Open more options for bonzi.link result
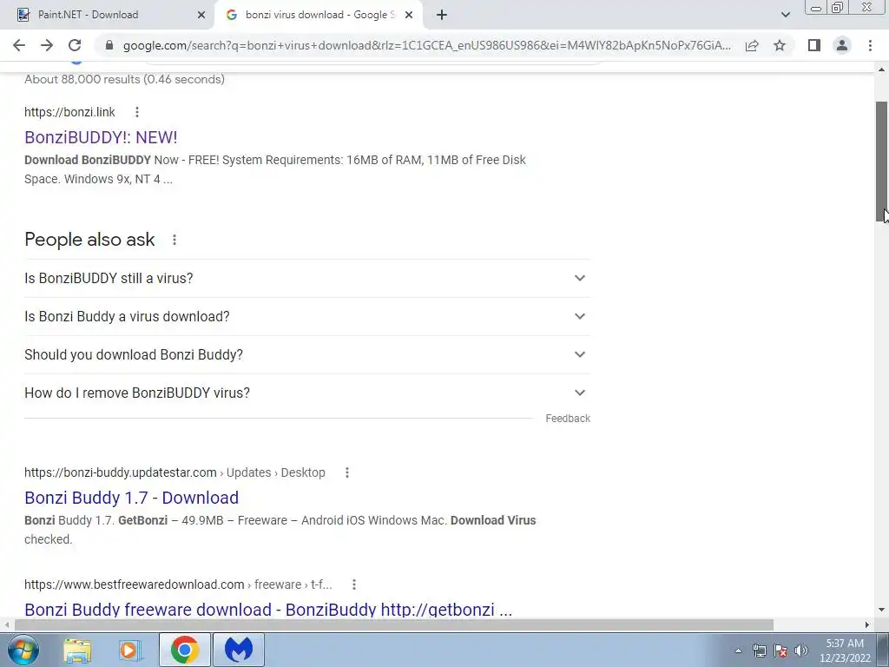The image size is (889, 667). (136, 112)
